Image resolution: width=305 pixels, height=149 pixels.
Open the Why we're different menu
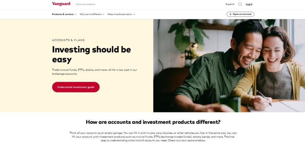(x=92, y=14)
